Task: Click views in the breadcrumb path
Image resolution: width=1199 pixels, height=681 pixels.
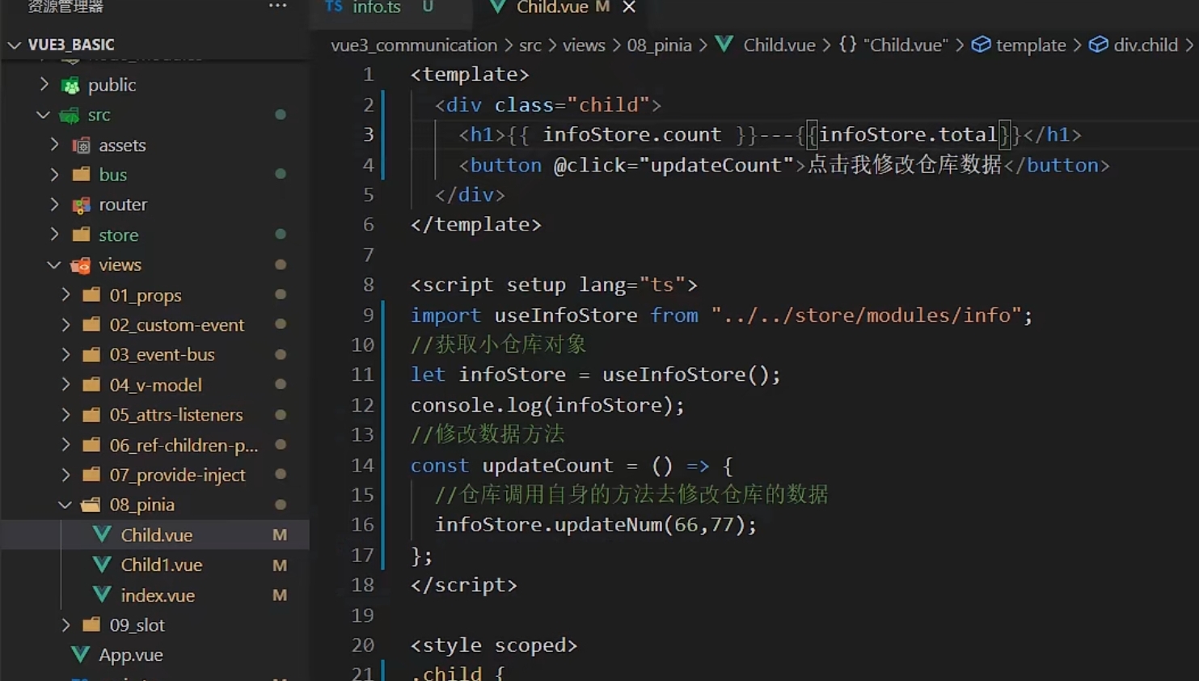Action: (x=584, y=45)
